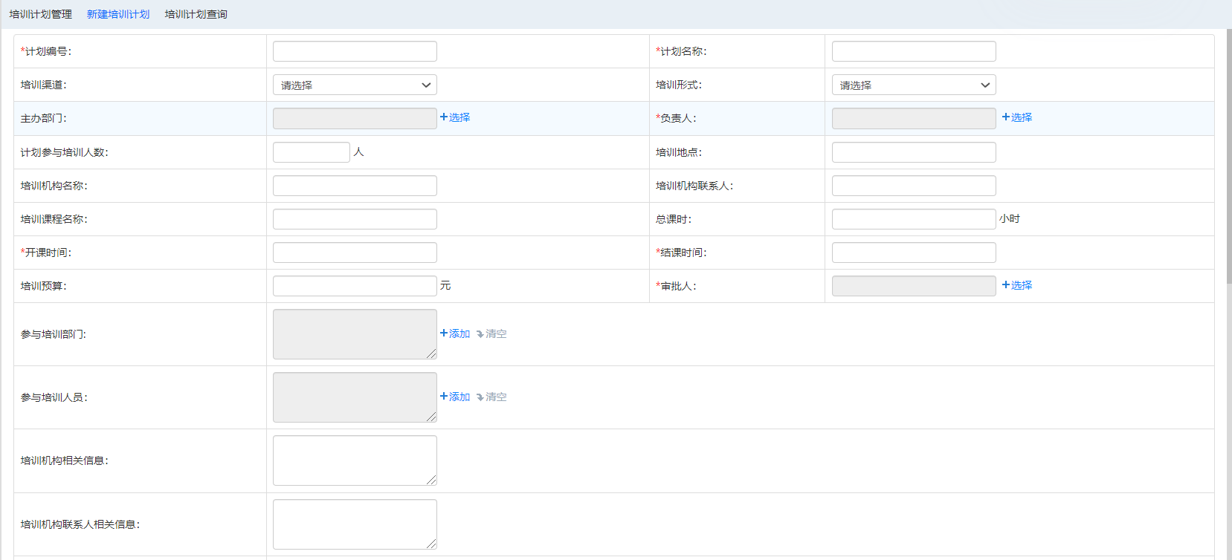Viewport: 1232px width, 560px height.
Task: Click the 计划名称 input field
Action: [913, 51]
